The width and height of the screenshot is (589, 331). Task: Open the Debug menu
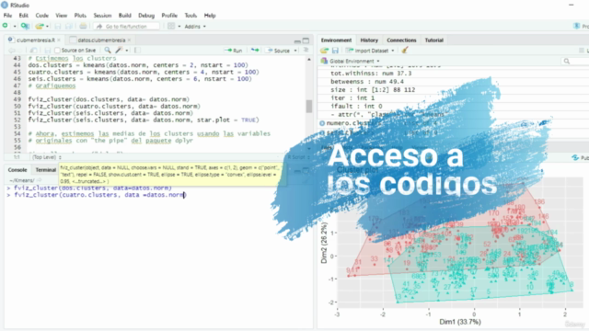[146, 16]
